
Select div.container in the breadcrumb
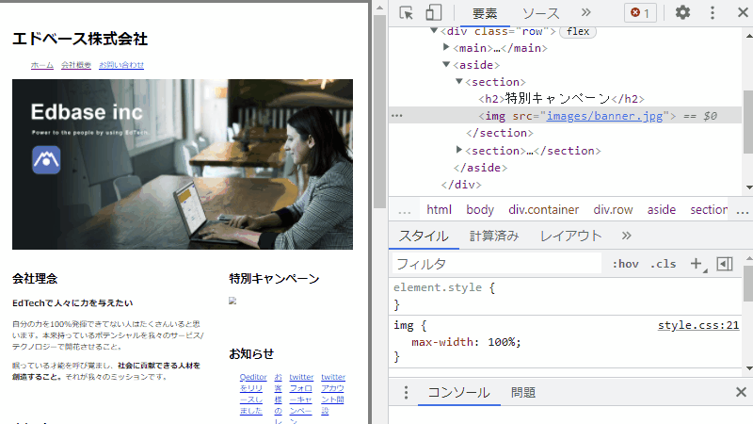pos(544,209)
